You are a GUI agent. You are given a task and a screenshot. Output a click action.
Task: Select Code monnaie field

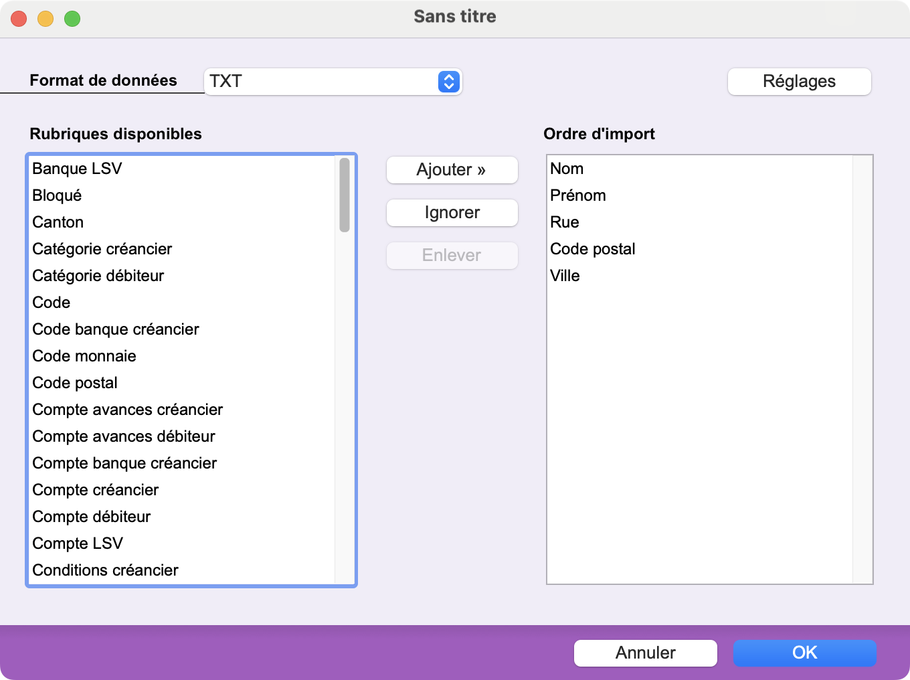(182, 356)
